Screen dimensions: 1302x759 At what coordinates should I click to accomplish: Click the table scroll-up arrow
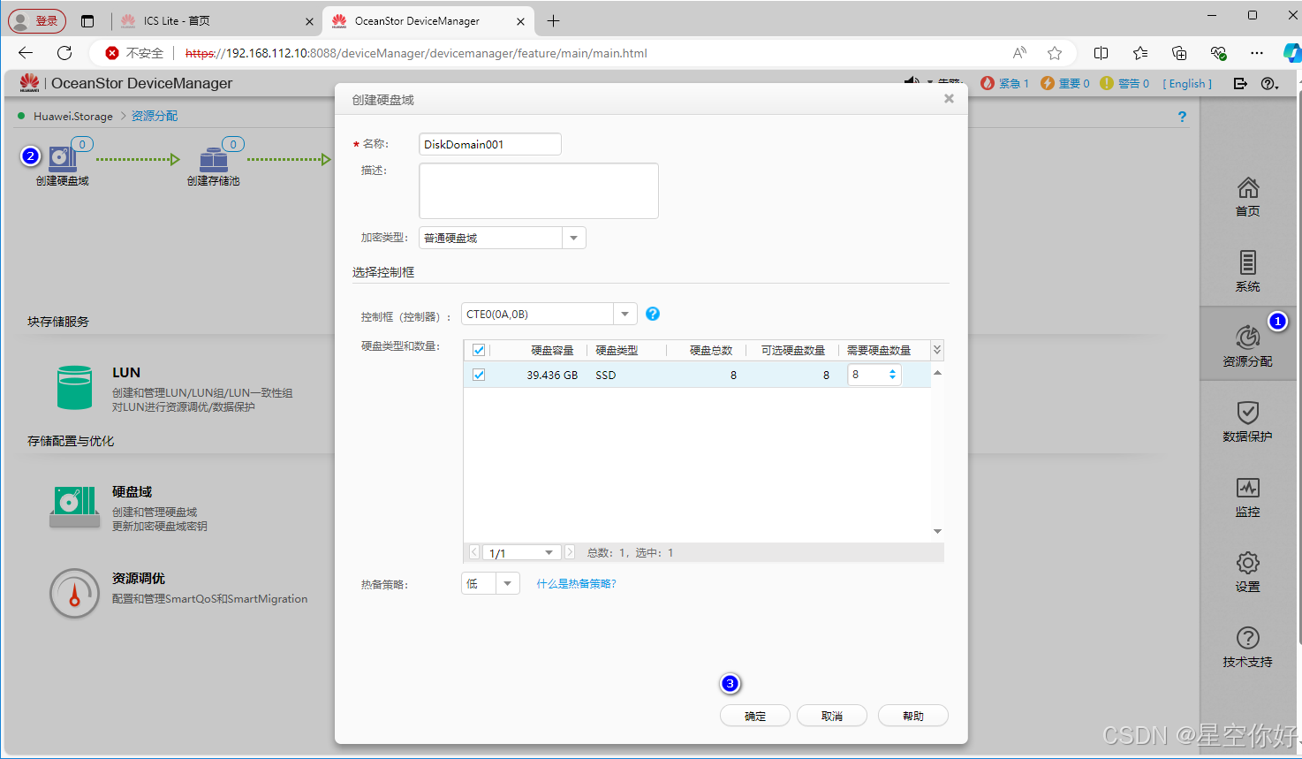click(937, 373)
